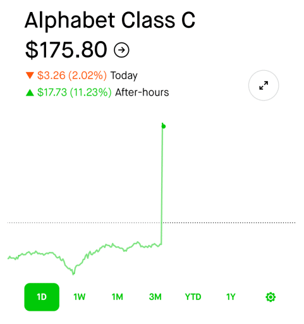Switch chart to 1M range
The height and width of the screenshot is (324, 304).
(118, 297)
